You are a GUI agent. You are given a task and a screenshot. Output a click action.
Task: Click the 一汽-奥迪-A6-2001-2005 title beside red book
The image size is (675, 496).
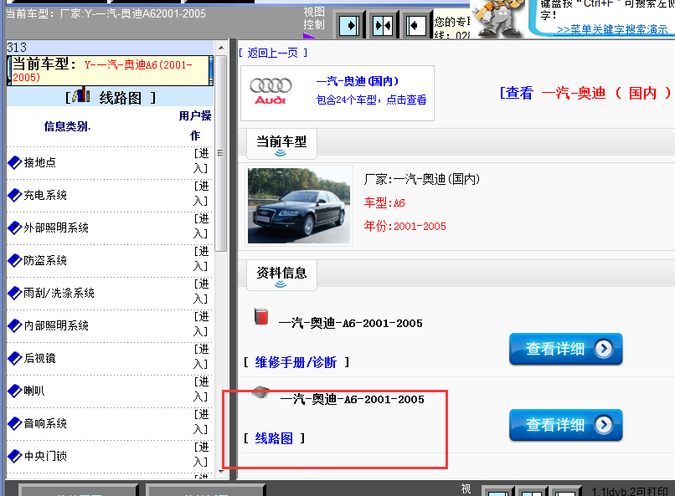point(350,323)
